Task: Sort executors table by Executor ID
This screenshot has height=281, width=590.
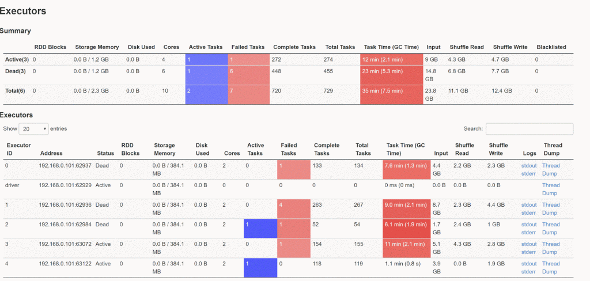Action: (x=19, y=149)
